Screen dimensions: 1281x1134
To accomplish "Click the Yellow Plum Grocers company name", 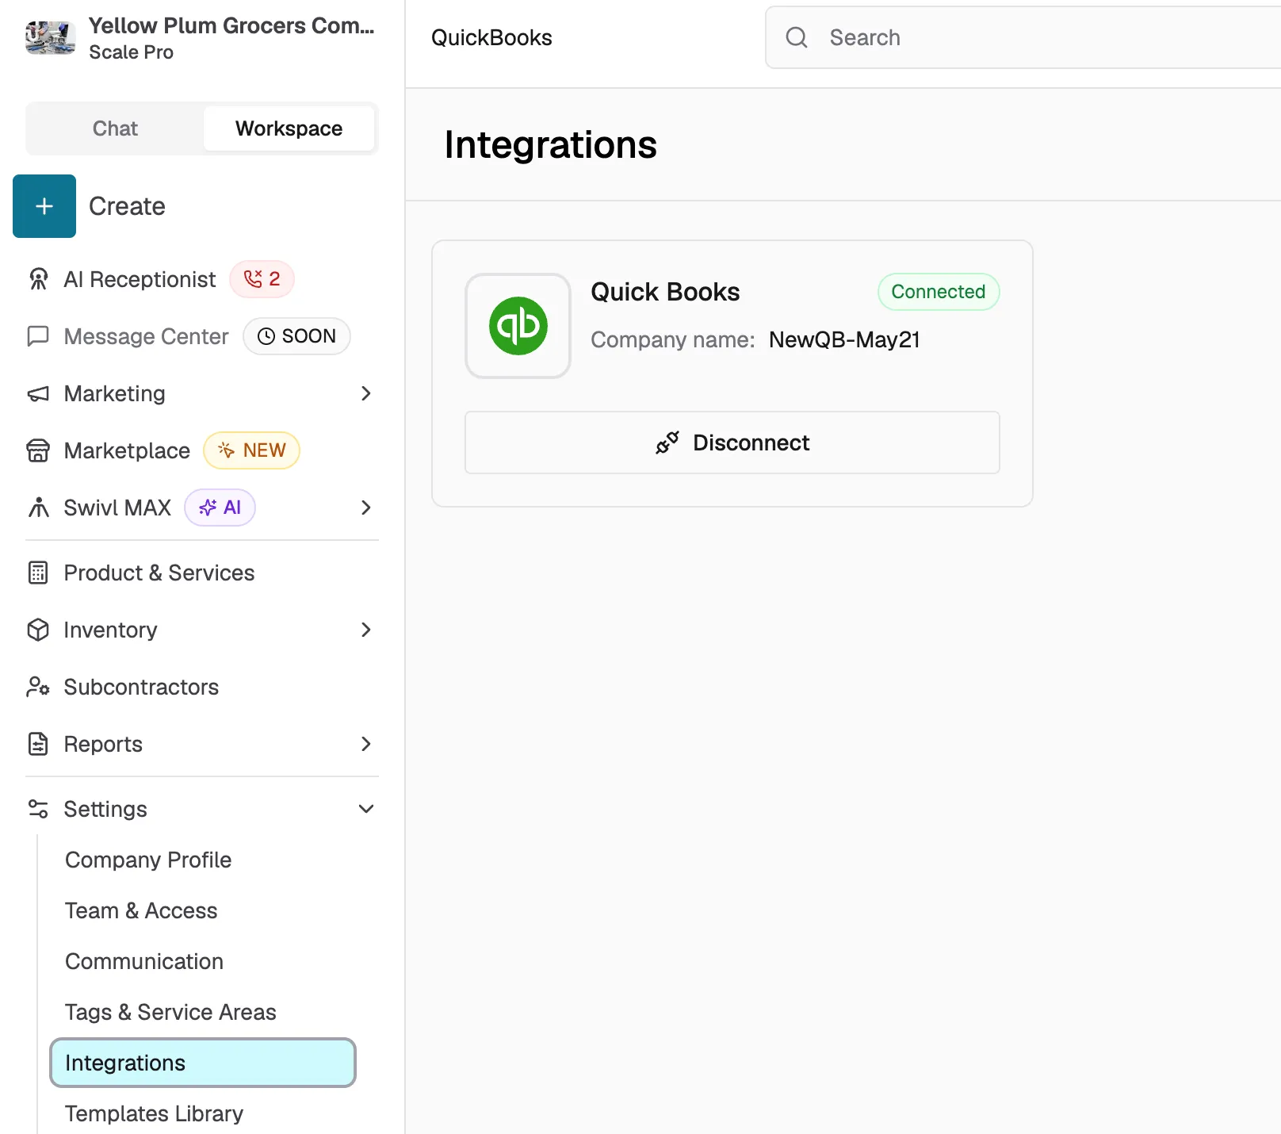I will [x=231, y=25].
